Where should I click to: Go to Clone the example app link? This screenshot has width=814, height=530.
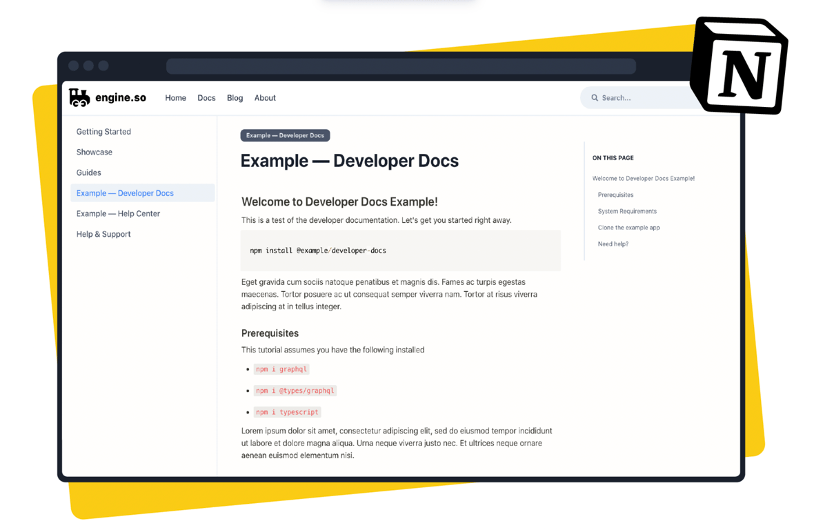point(628,228)
